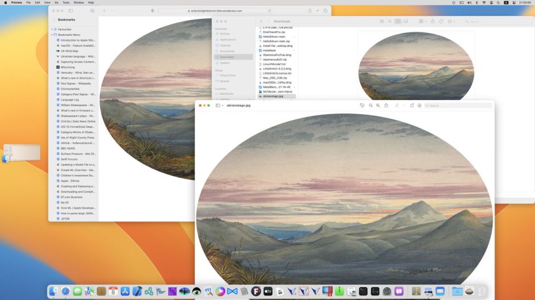The width and height of the screenshot is (535, 300).
Task: Open the Window menu in menu bar
Action: coord(79,2)
